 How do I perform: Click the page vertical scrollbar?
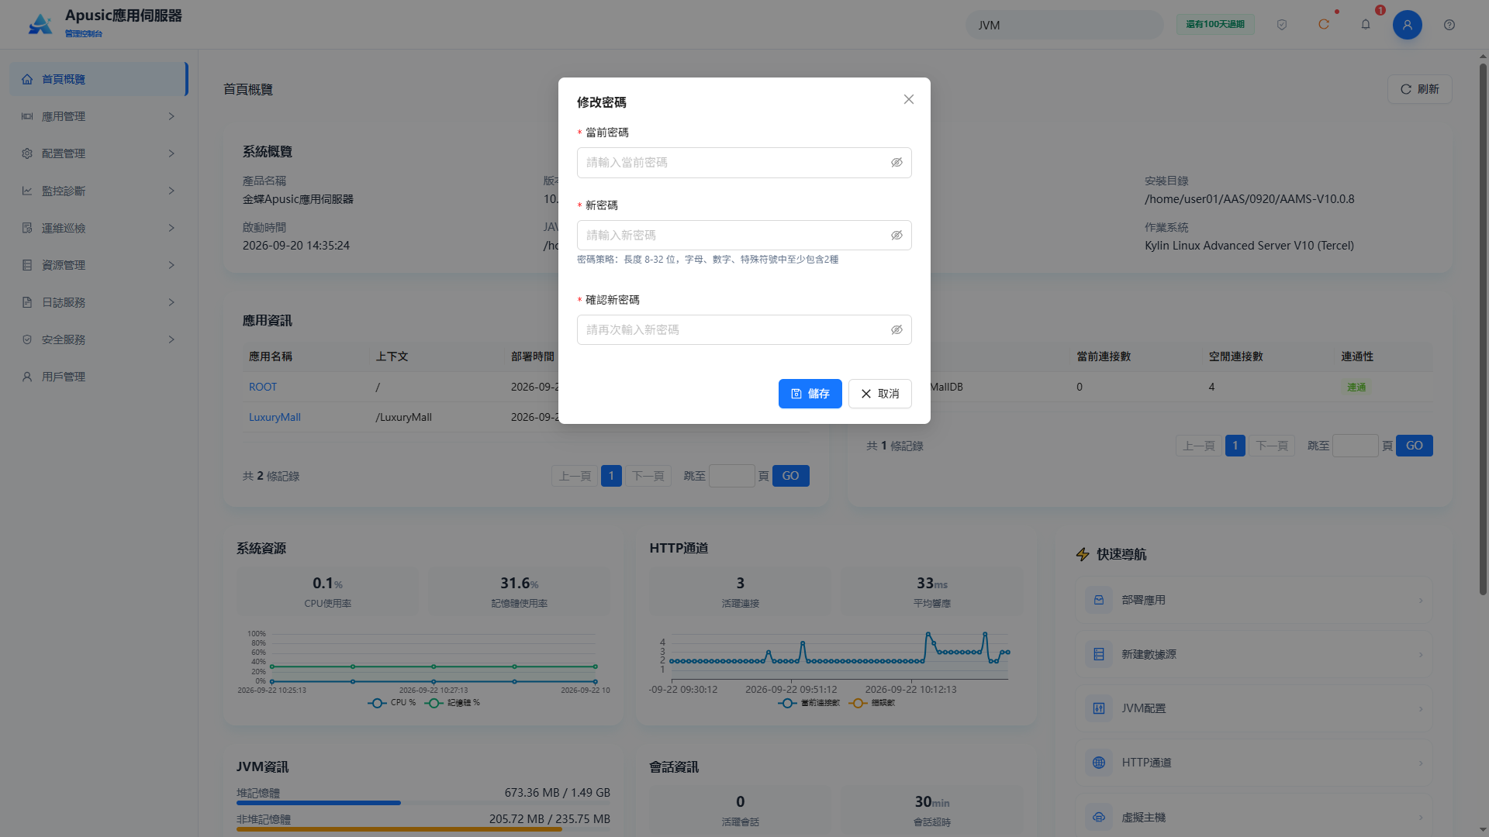1483,329
